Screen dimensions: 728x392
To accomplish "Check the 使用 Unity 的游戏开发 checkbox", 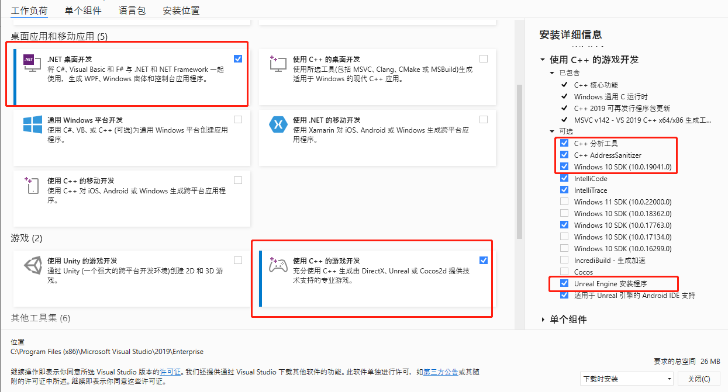I will pos(237,260).
